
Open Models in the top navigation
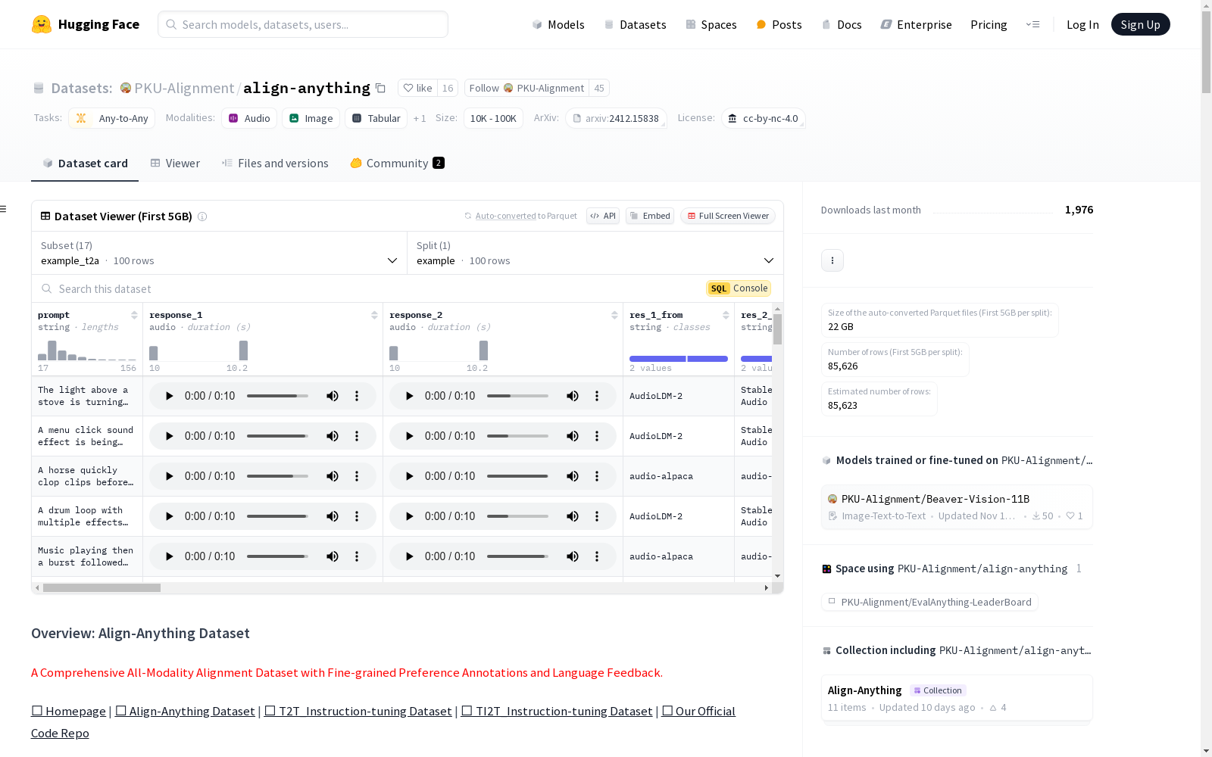coord(558,24)
